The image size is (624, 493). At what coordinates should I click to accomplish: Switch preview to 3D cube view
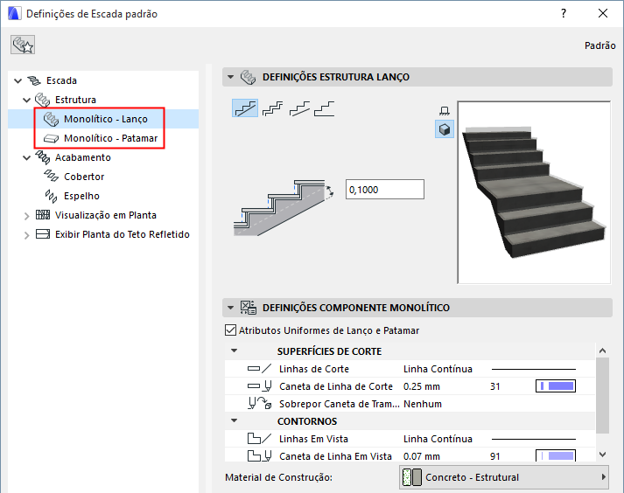click(445, 129)
